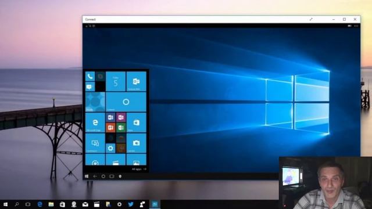
Task: Open the calendar tile showing 5
Action: [116, 81]
